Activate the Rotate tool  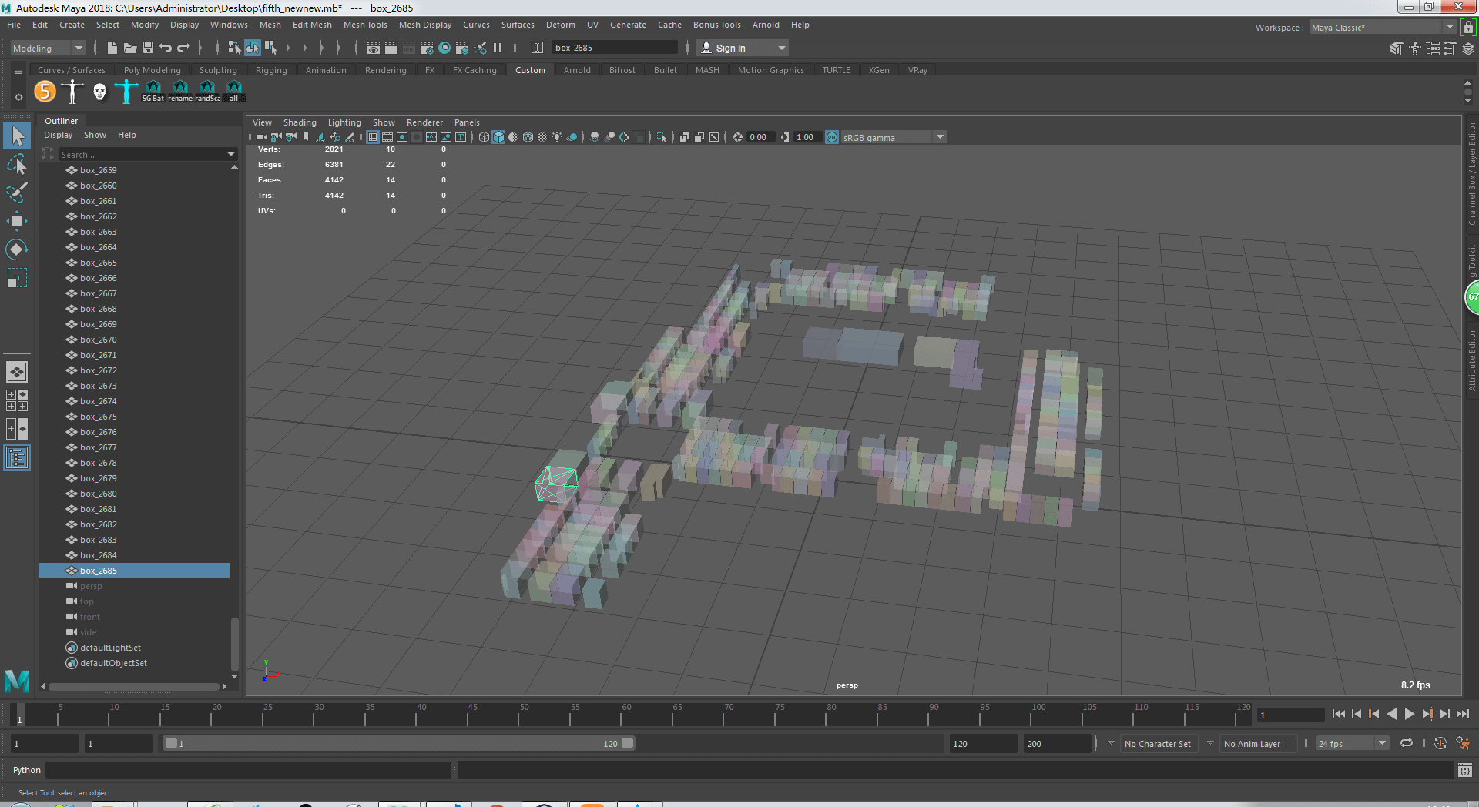point(16,249)
